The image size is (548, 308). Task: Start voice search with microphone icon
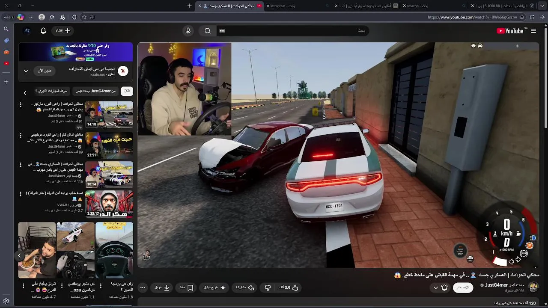coord(188,31)
